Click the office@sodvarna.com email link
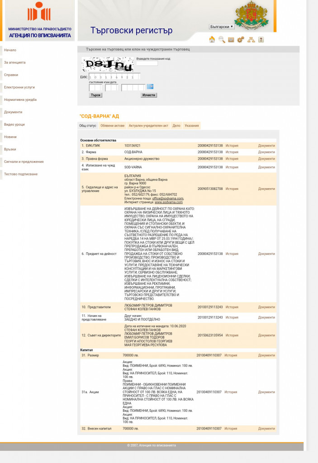 (167, 198)
